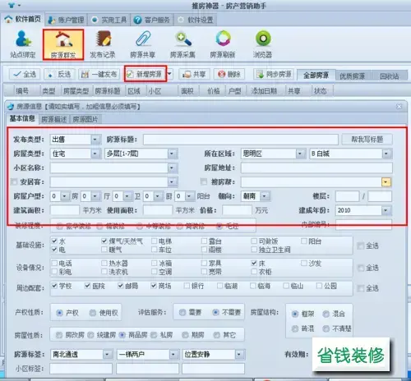Click the 帮我写标题 button
Viewport: 411px width, 381px height.
click(x=367, y=140)
